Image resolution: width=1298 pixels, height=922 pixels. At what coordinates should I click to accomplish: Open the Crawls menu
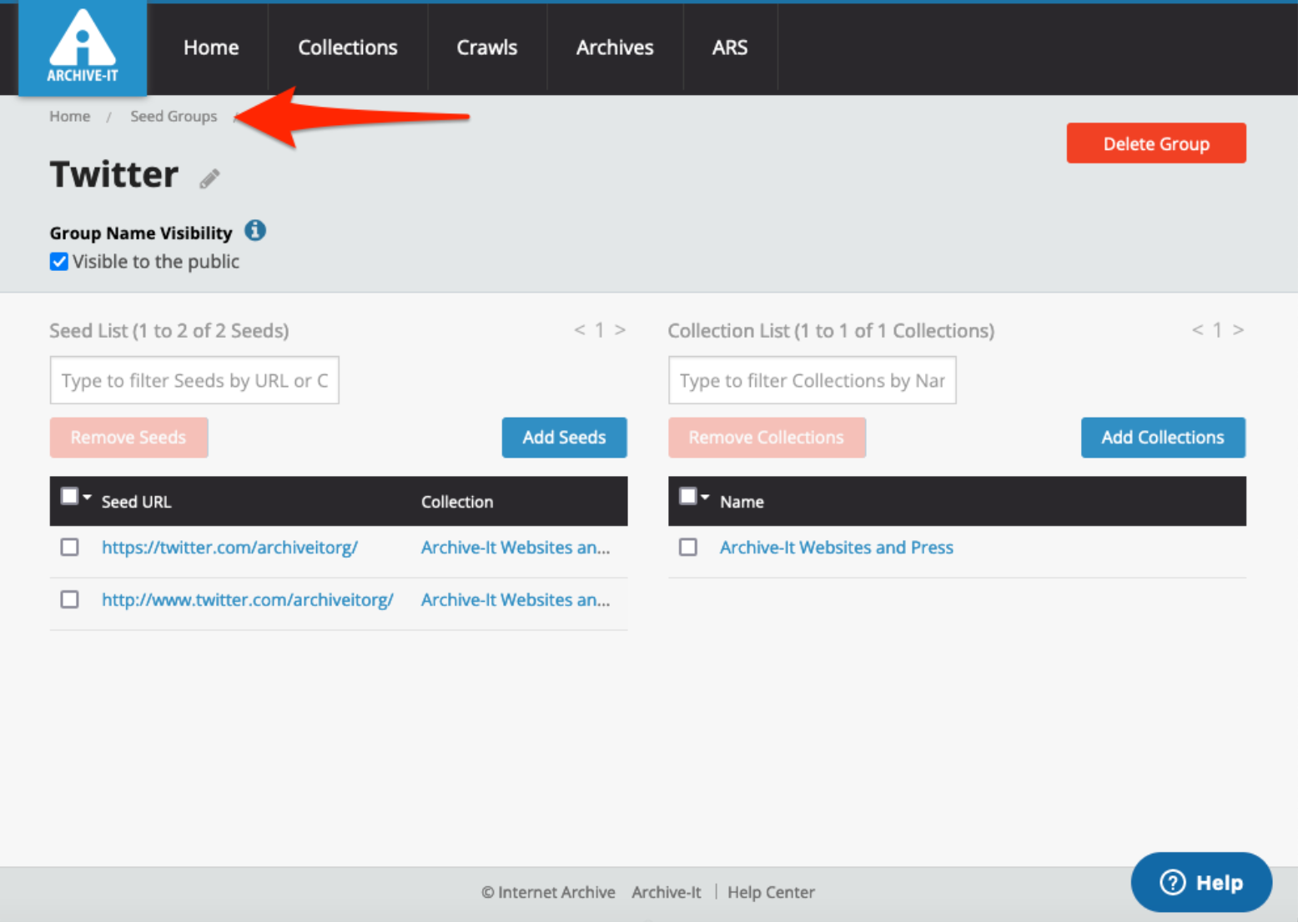[x=486, y=48]
